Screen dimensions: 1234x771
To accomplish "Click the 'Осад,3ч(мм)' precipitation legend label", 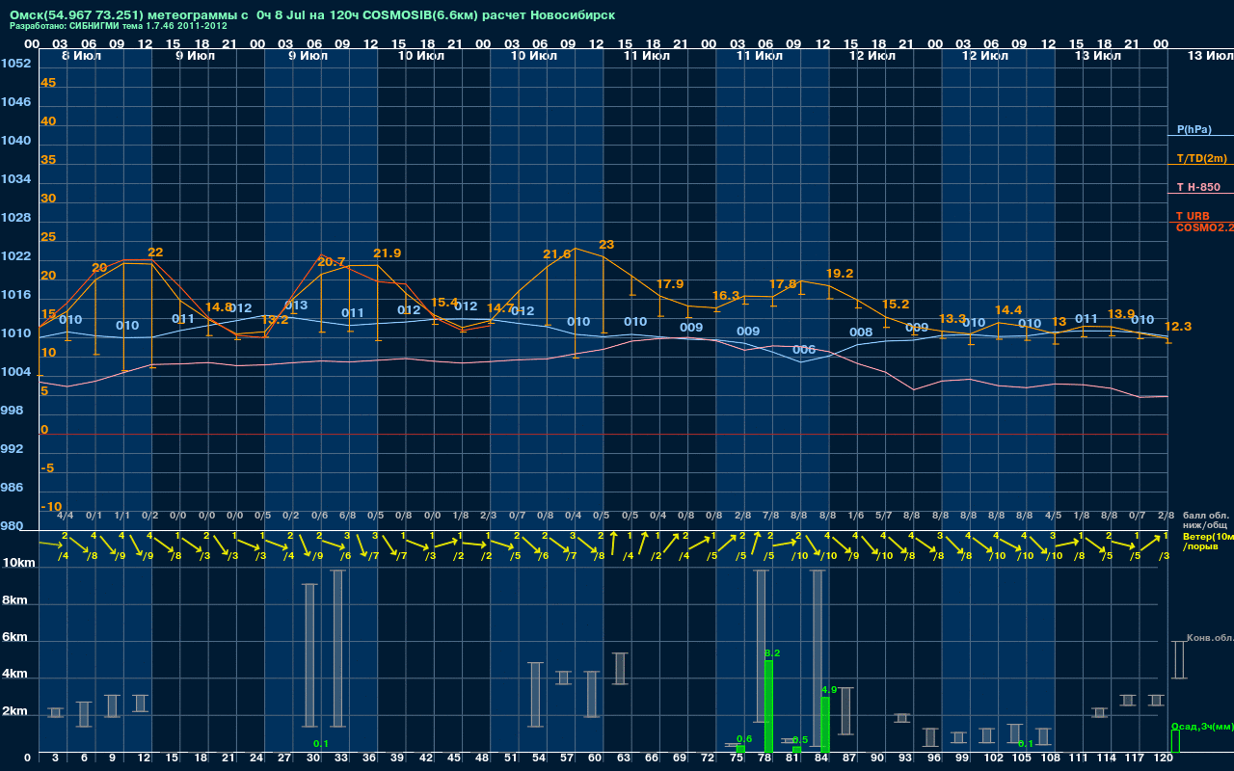I will click(x=1202, y=726).
